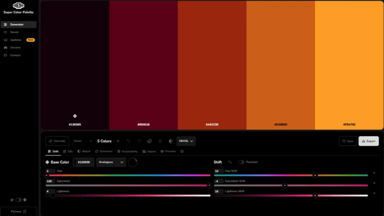Toggle the light/dark theme switch
The height and width of the screenshot is (216, 384).
point(18,200)
